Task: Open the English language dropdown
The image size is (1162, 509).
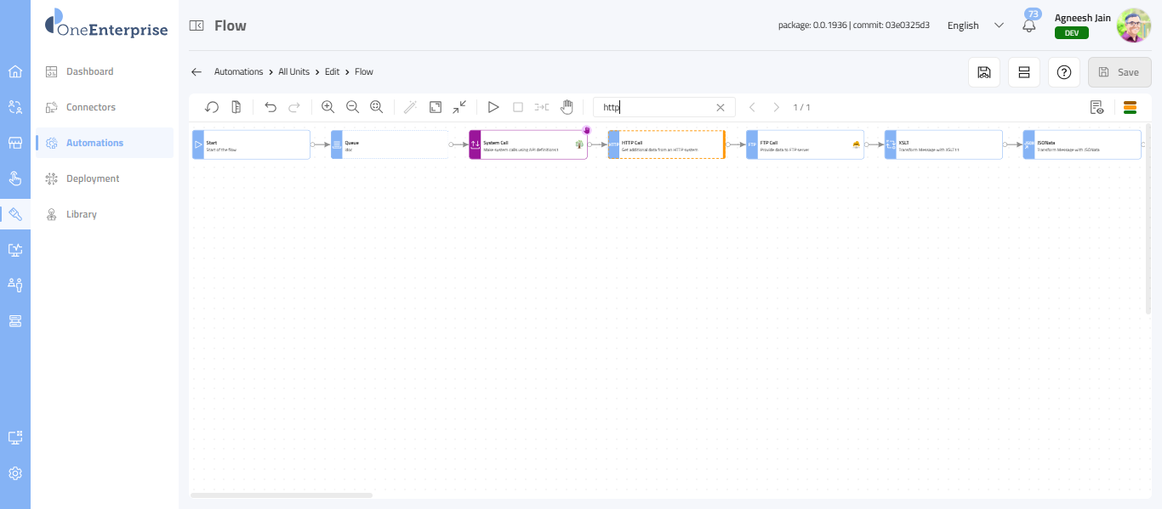Action: [x=975, y=25]
